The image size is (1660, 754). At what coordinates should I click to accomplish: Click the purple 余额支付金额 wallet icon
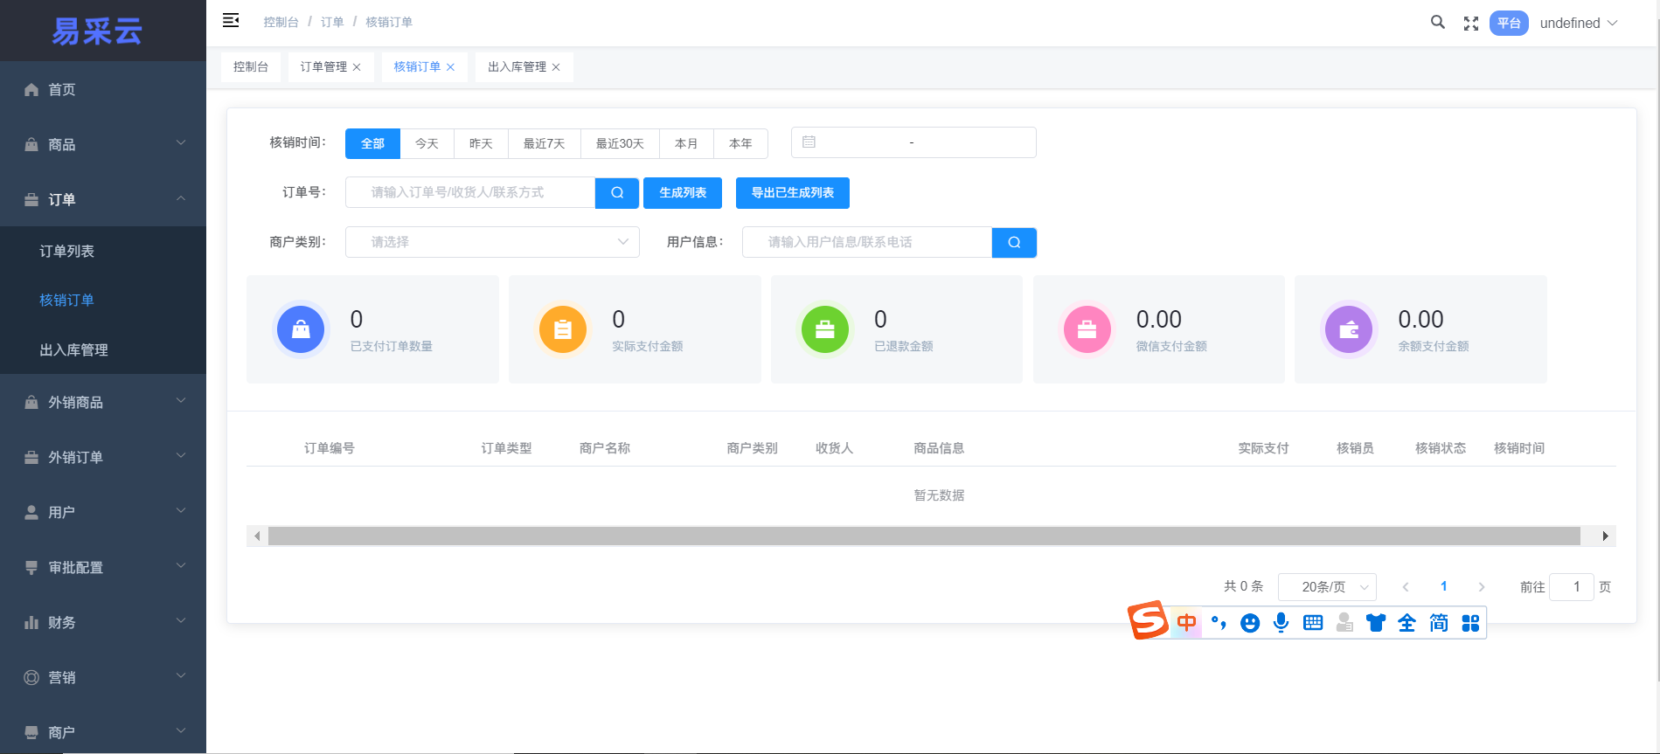pos(1349,329)
